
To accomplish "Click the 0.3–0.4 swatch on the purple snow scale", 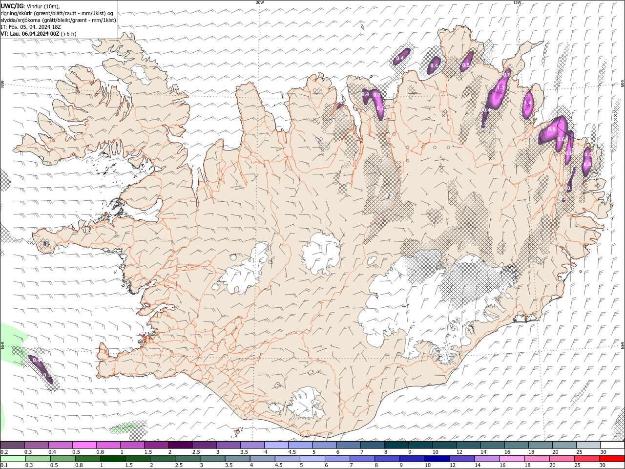I will [37, 445].
